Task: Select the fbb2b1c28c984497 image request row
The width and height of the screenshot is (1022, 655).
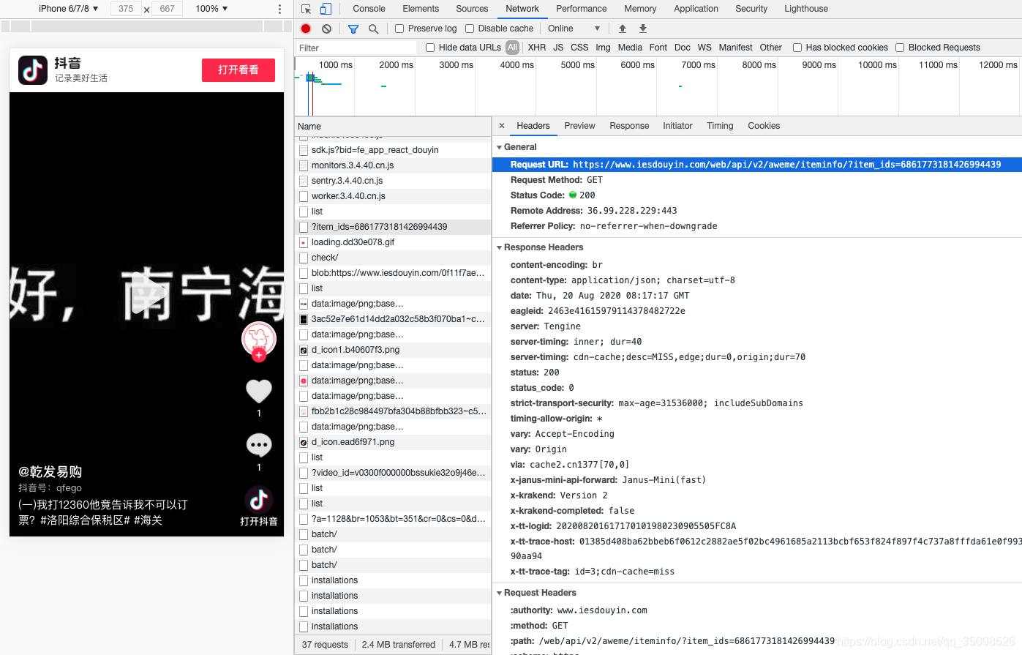Action: coord(393,411)
